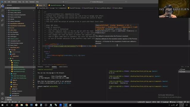This screenshot has height=107, width=190.
Task: Open the Windows Start menu
Action: [x=2, y=105]
